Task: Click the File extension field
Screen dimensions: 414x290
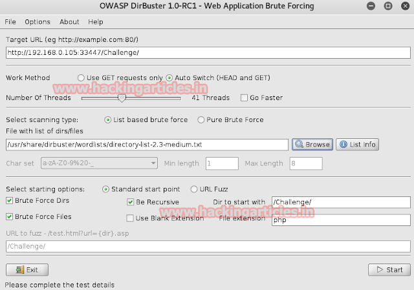Action: 341,220
